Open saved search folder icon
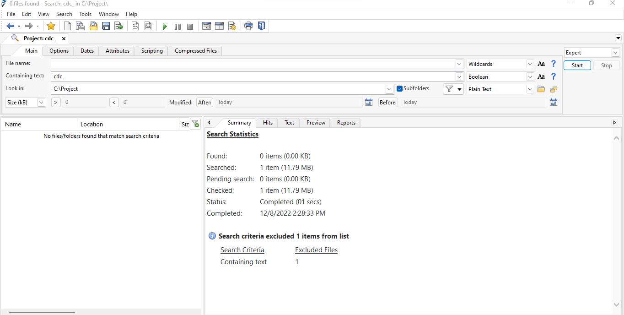Screen dimensions: 624x315 [x=93, y=26]
